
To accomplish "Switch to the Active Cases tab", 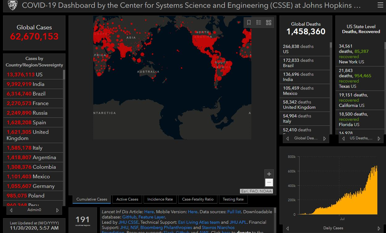I will (x=127, y=199).
